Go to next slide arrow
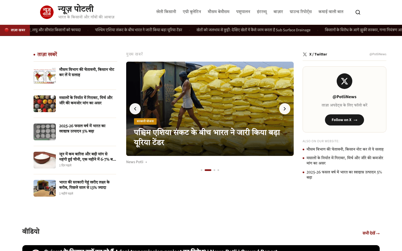Screen dimensions: 402x251 285,109
